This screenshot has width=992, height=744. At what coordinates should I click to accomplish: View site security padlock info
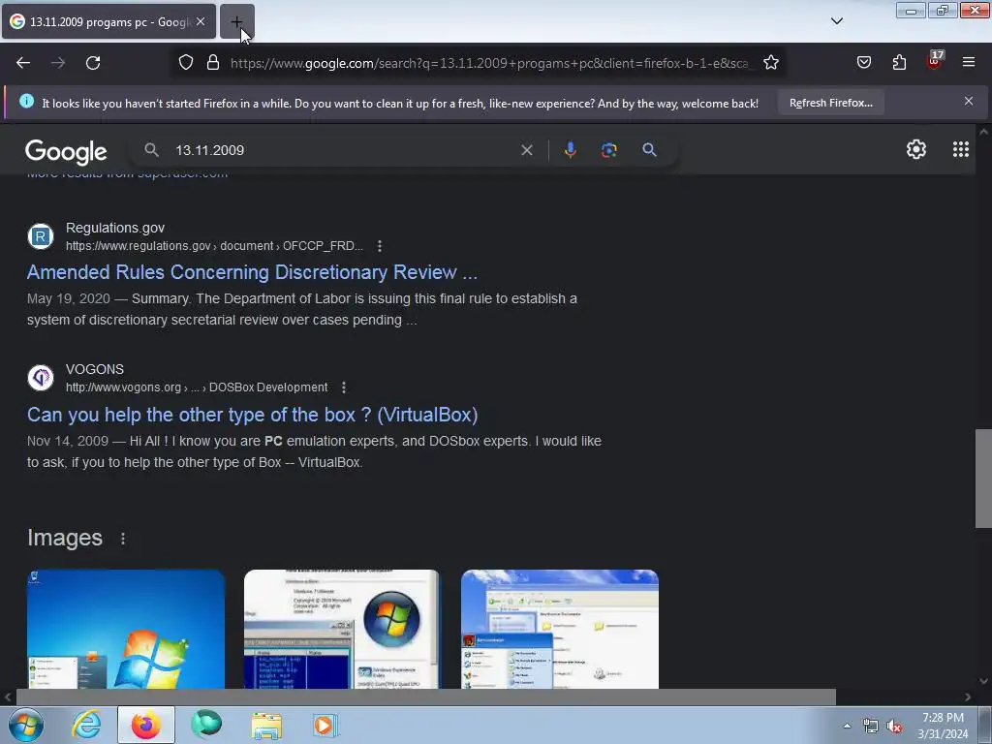point(213,63)
